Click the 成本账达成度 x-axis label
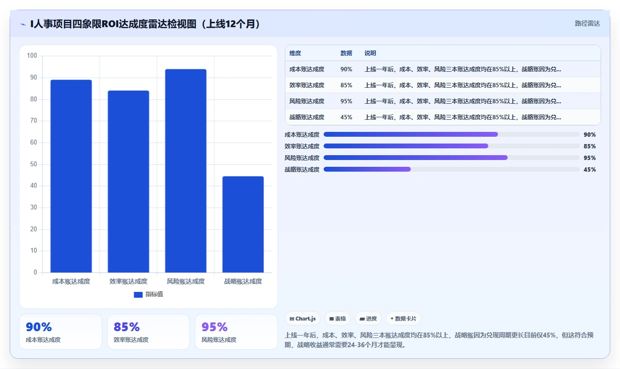 71,281
